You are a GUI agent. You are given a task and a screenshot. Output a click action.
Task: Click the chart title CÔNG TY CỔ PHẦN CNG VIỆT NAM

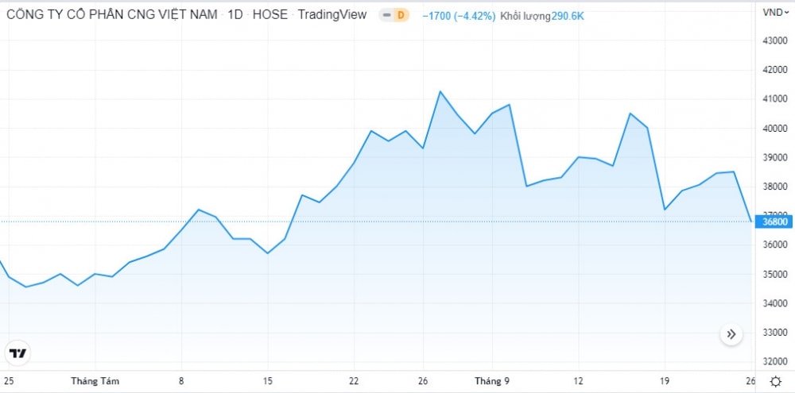pos(112,14)
